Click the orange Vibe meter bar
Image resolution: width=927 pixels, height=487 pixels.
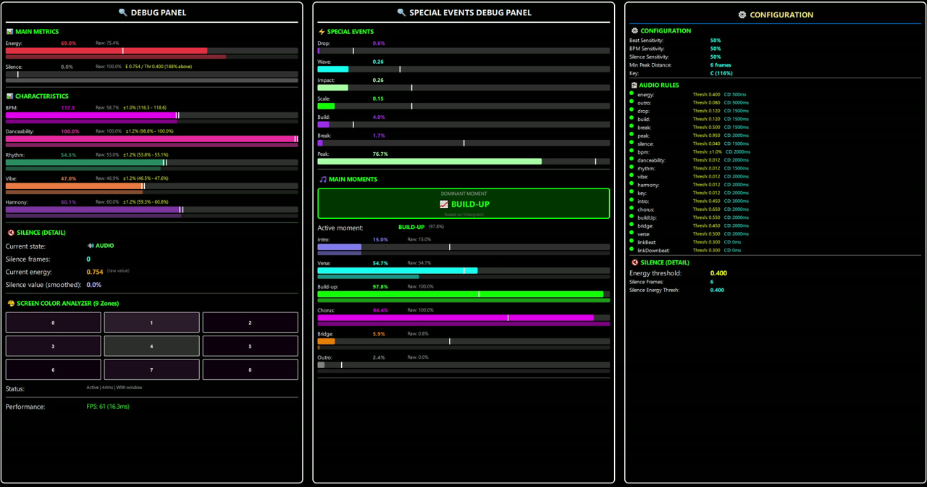click(151, 186)
